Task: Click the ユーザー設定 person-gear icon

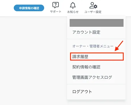Action: [93, 5]
